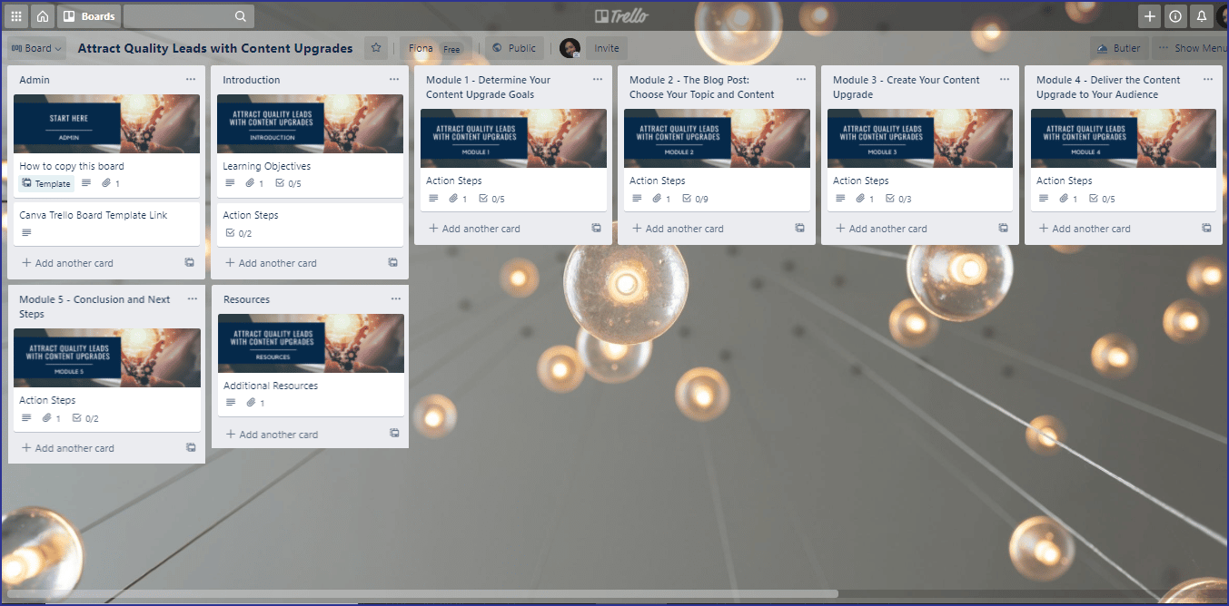Add another card in Admin list
The image size is (1229, 606).
[x=68, y=263]
